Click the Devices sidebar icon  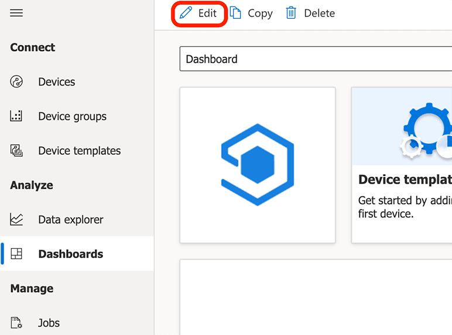coord(16,82)
